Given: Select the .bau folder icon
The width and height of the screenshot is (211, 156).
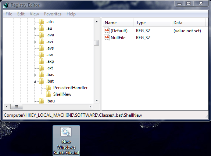Looking at the screenshot, I should click(41, 101).
